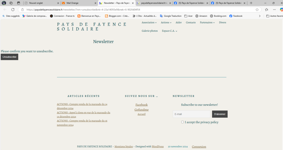
Task: Click the Booking.com bookmark
Action: (x=218, y=16)
